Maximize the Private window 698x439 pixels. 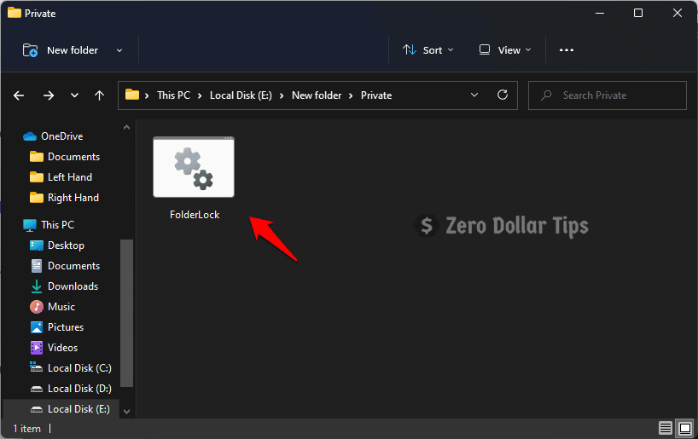(x=638, y=13)
